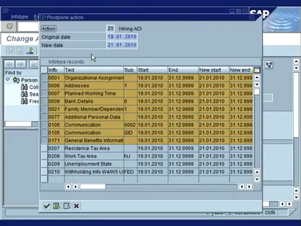Click the Additional Personal Data text cell
This screenshot has width=301, height=226.
pyautogui.click(x=94, y=117)
